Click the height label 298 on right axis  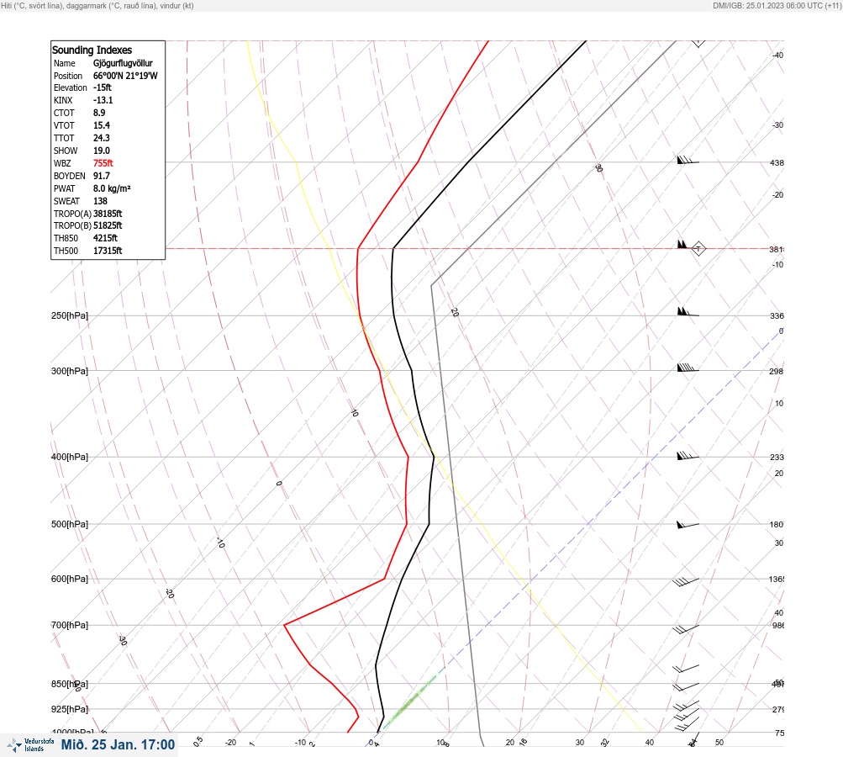(777, 371)
